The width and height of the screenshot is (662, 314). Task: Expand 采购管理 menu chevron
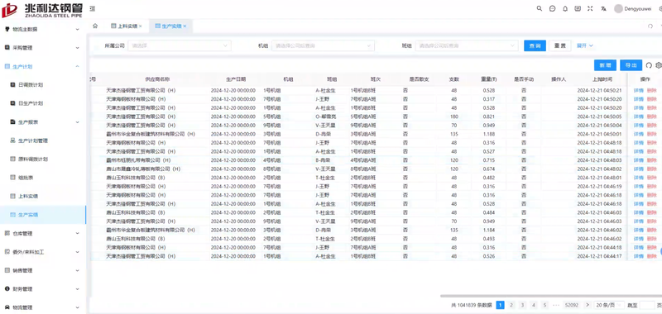pyautogui.click(x=77, y=48)
